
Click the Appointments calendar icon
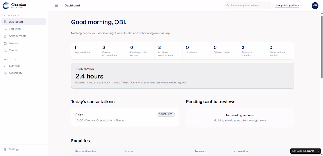point(5,36)
